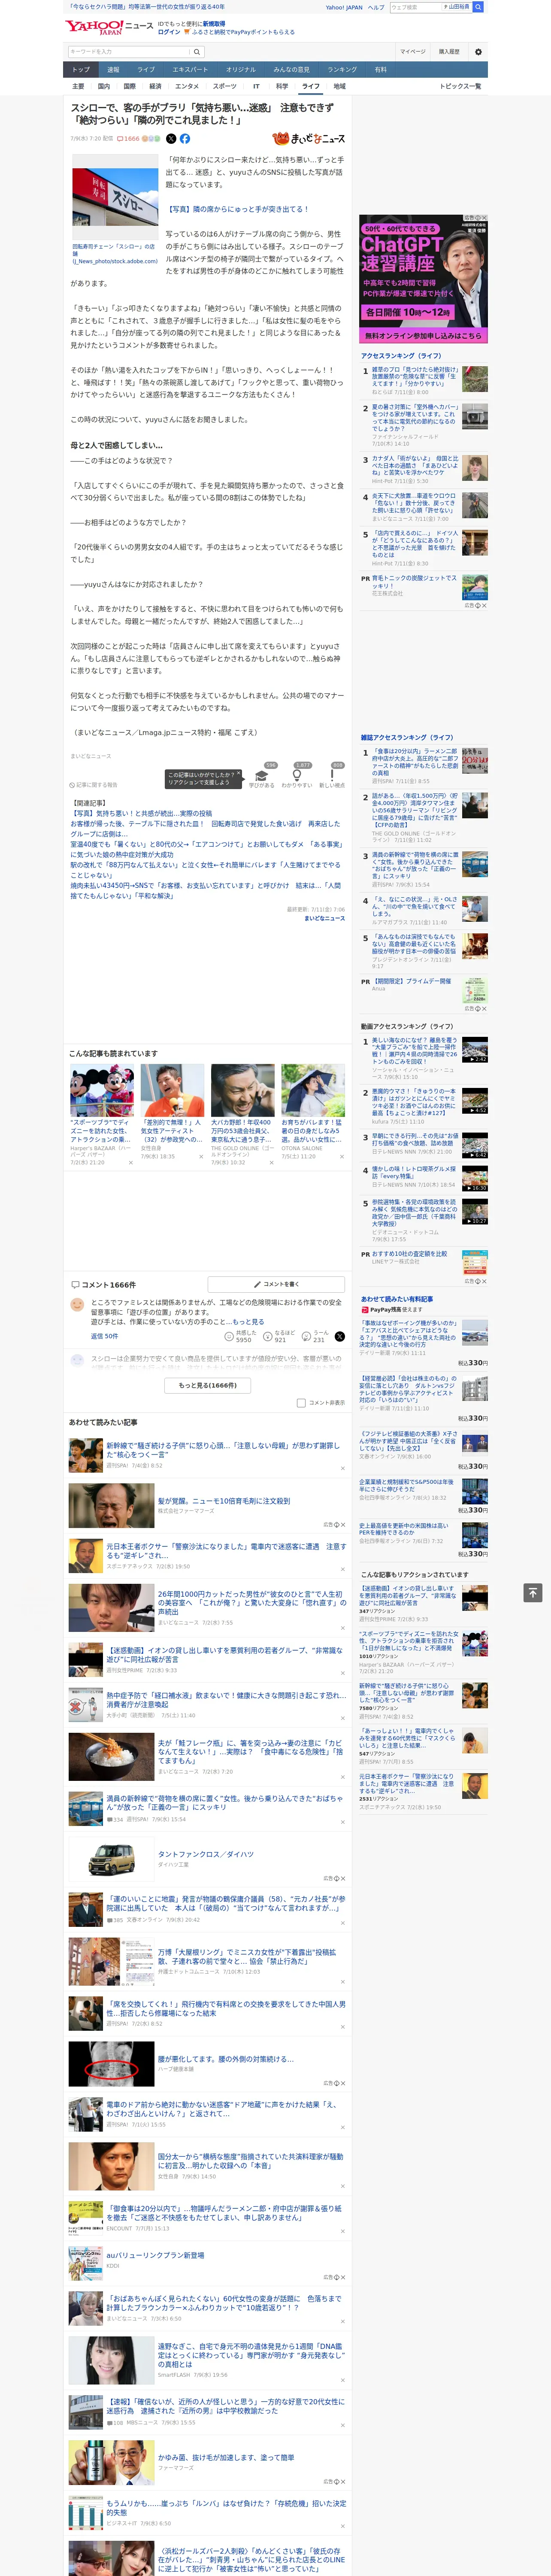Click the web search magnifier button

[478, 6]
